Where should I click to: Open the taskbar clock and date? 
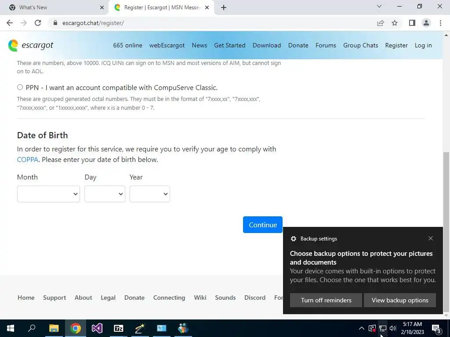412,328
